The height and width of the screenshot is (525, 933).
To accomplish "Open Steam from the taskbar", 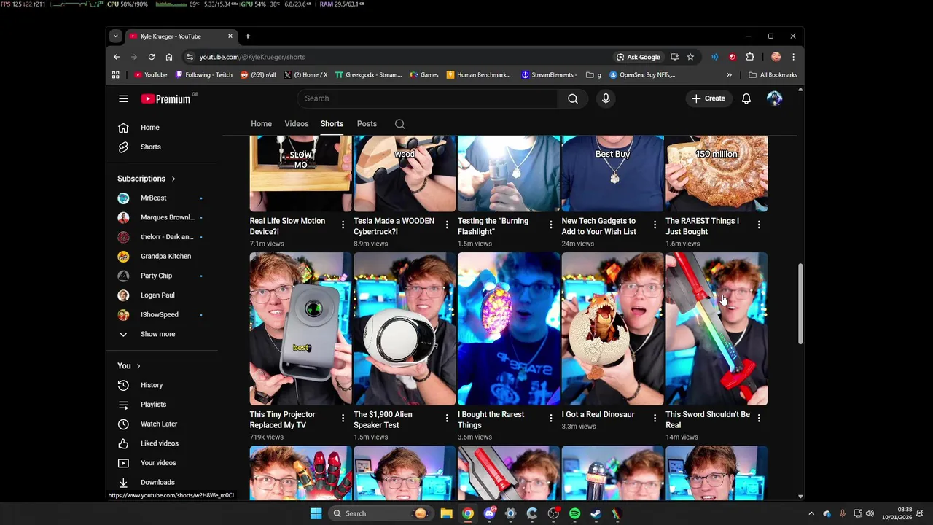I will 596,513.
